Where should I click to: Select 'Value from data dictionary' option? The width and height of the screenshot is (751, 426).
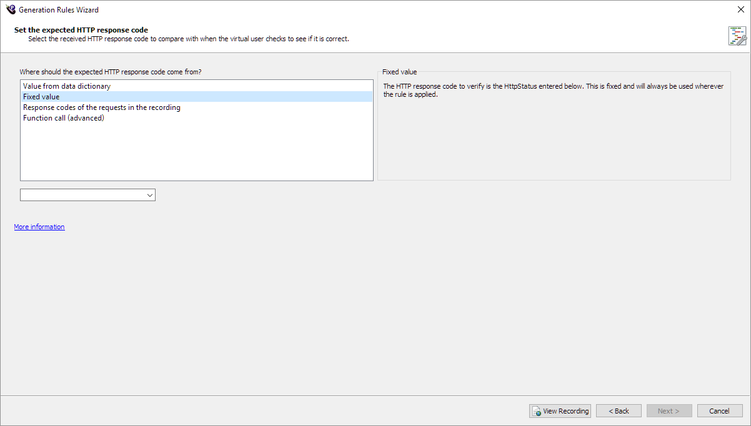click(x=67, y=86)
